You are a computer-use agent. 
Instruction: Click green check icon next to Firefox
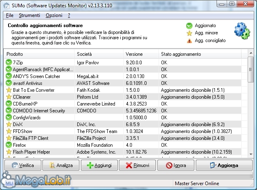[8, 145]
